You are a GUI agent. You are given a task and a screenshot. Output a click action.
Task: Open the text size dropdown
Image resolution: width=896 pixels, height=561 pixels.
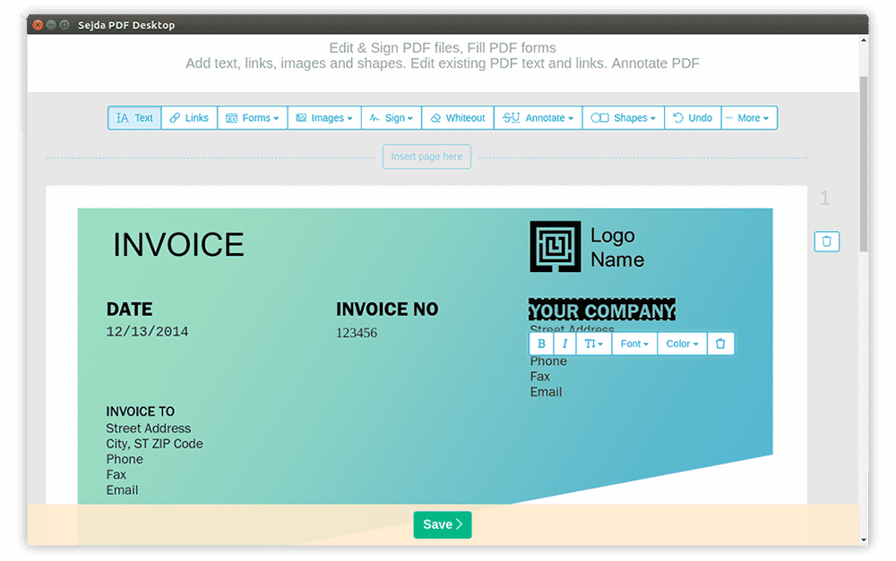(x=594, y=344)
